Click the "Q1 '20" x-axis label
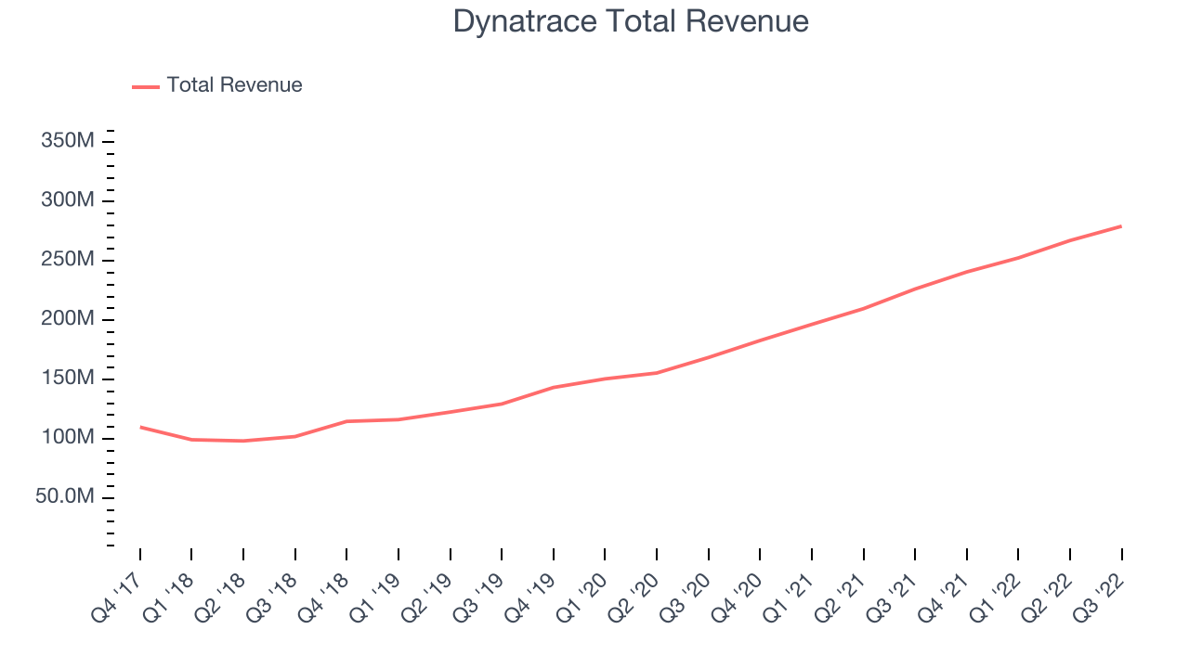This screenshot has height=668, width=1189. (581, 597)
